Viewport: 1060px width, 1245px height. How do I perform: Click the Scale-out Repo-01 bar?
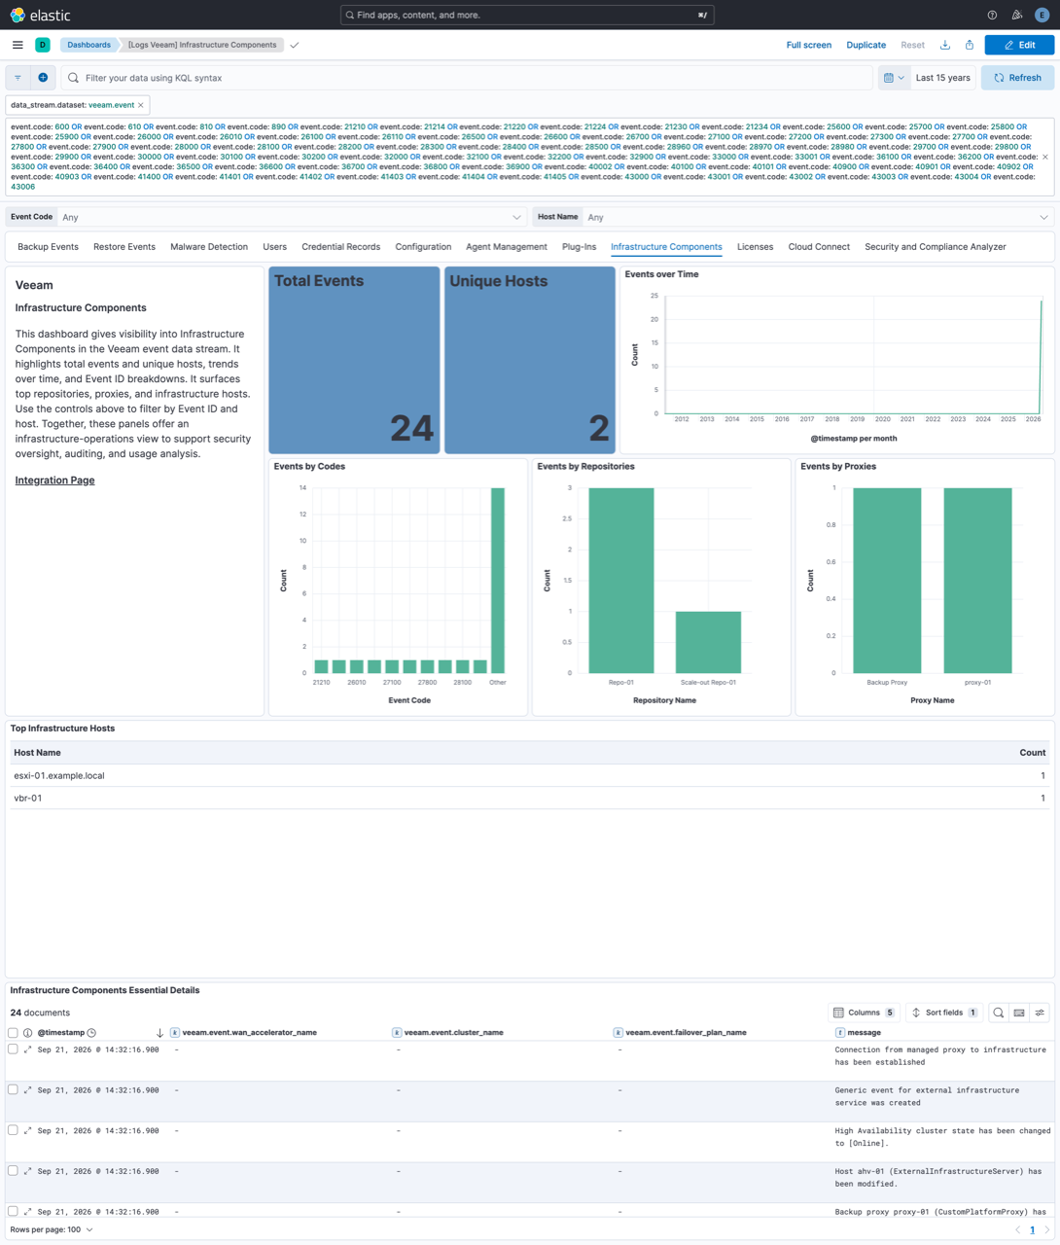click(708, 642)
